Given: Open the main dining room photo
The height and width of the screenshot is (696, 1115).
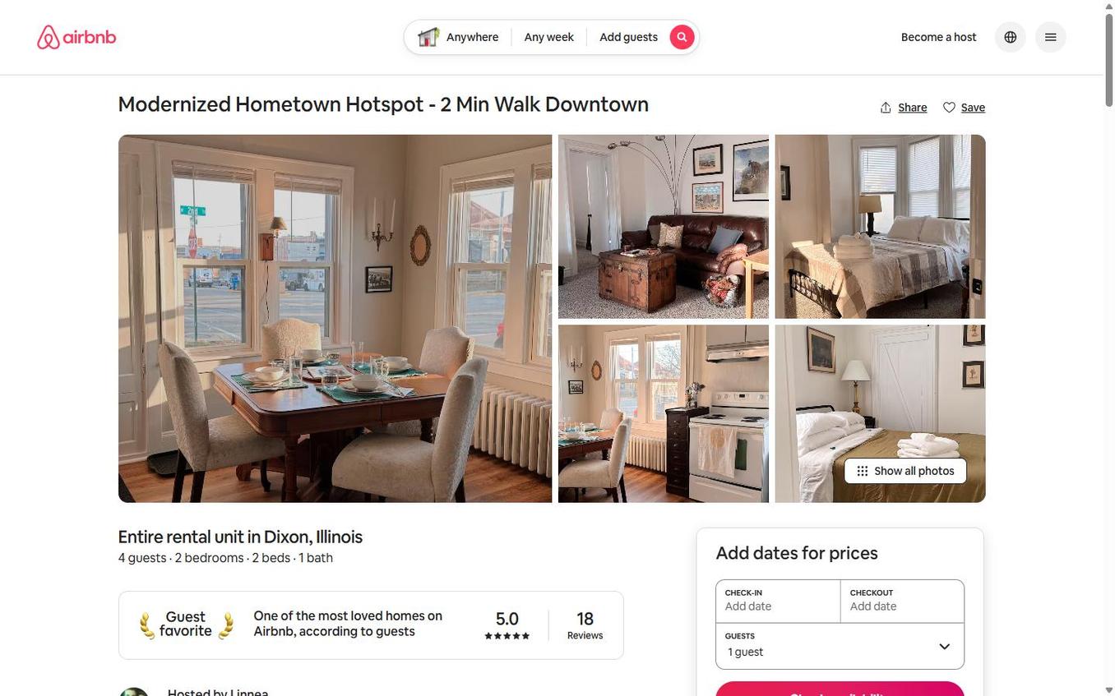Looking at the screenshot, I should point(335,319).
